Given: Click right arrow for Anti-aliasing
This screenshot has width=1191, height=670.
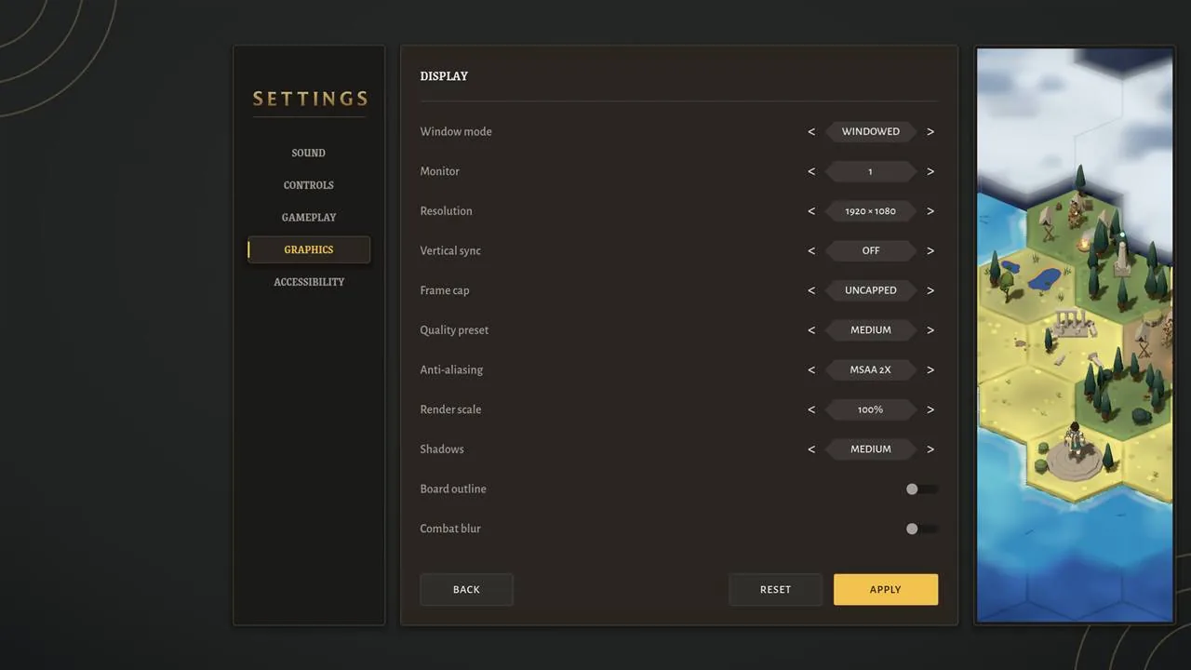Looking at the screenshot, I should (x=930, y=369).
